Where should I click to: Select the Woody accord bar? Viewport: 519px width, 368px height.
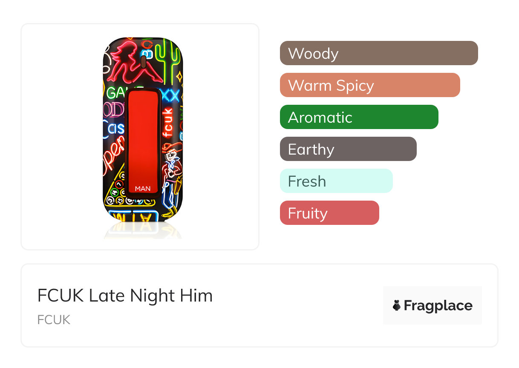(378, 53)
